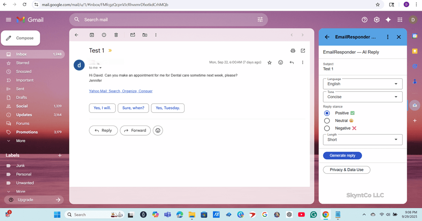Open the EmailResponder panel options menu
The width and height of the screenshot is (422, 221).
[x=388, y=37]
